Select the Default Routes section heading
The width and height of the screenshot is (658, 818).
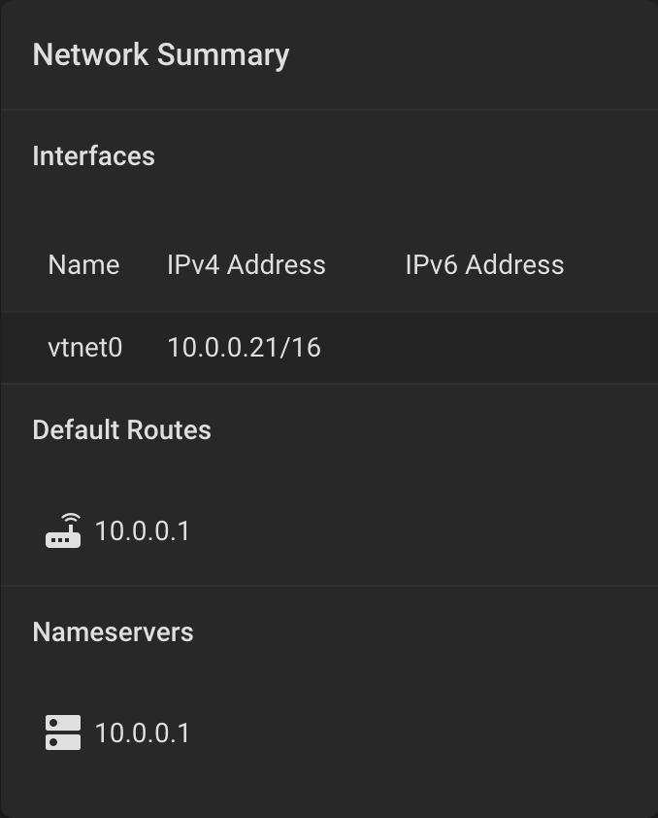[121, 430]
